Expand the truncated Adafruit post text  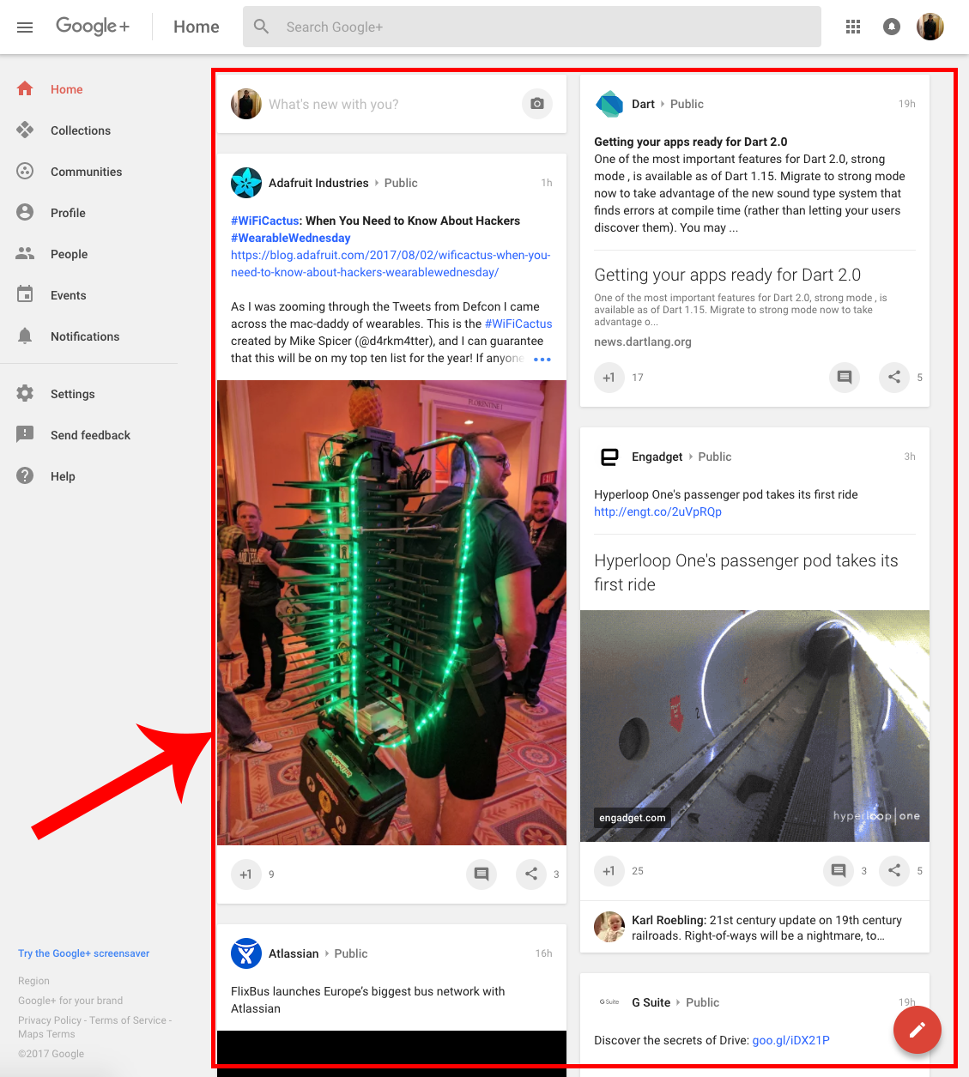tap(542, 359)
